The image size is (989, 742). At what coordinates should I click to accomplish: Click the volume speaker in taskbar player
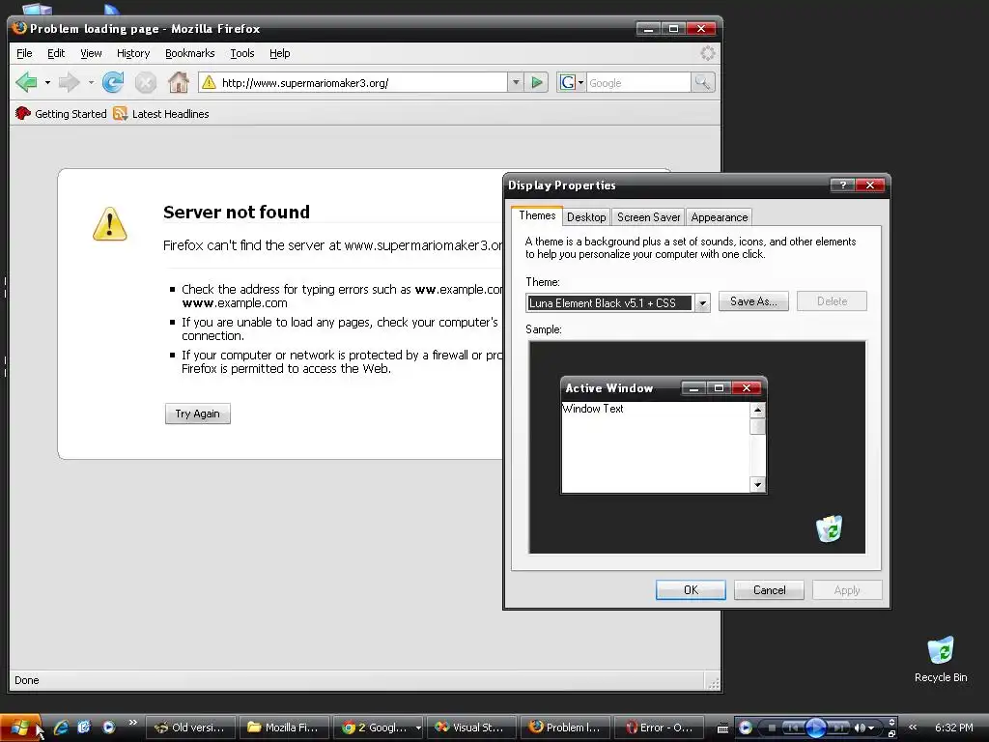pos(860,728)
